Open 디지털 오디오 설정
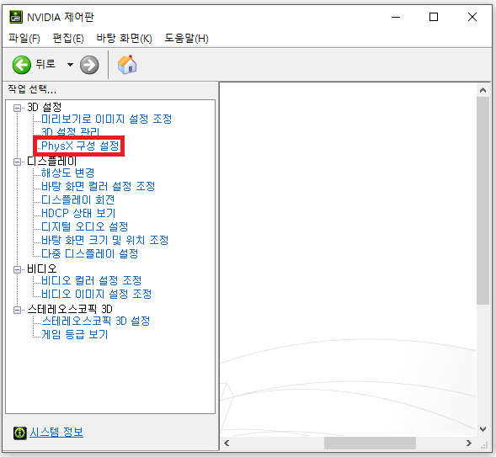The image size is (496, 457). point(85,226)
